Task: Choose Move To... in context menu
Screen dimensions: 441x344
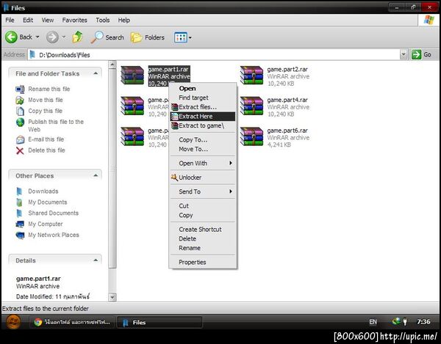Action: [x=203, y=149]
